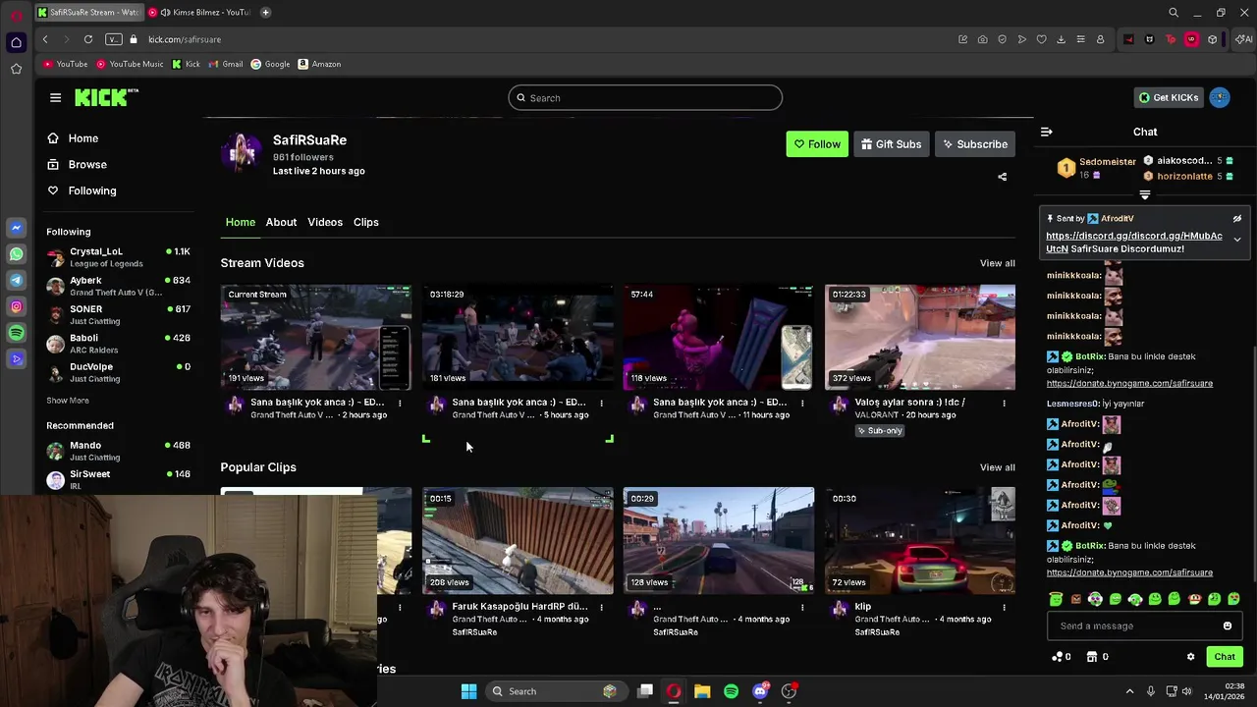
Task: Switch to the Home channel tab
Action: click(241, 222)
